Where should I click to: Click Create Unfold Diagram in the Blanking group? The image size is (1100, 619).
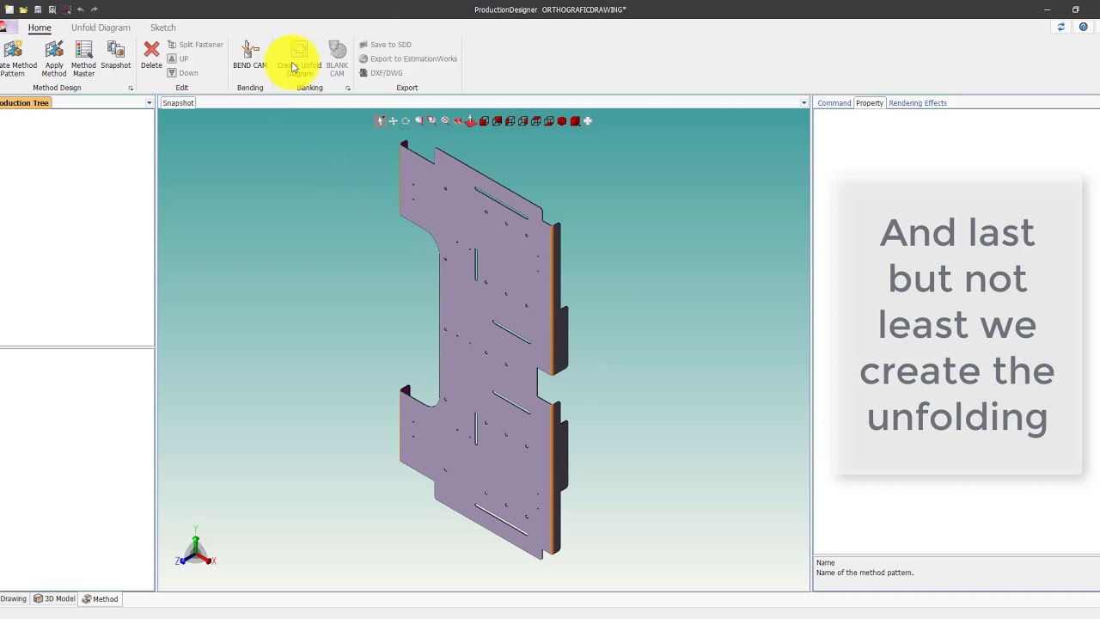[x=299, y=58]
